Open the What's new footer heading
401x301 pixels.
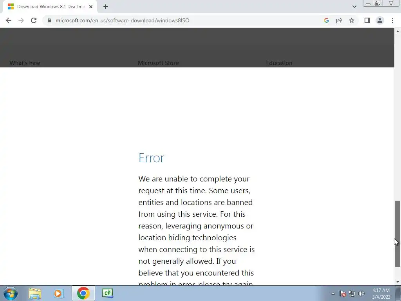click(25, 63)
